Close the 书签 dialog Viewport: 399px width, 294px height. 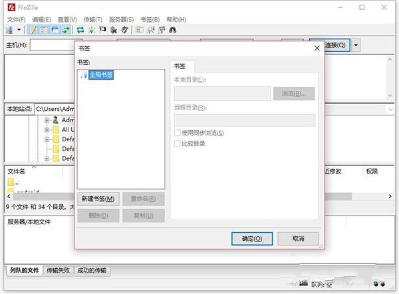(x=317, y=48)
